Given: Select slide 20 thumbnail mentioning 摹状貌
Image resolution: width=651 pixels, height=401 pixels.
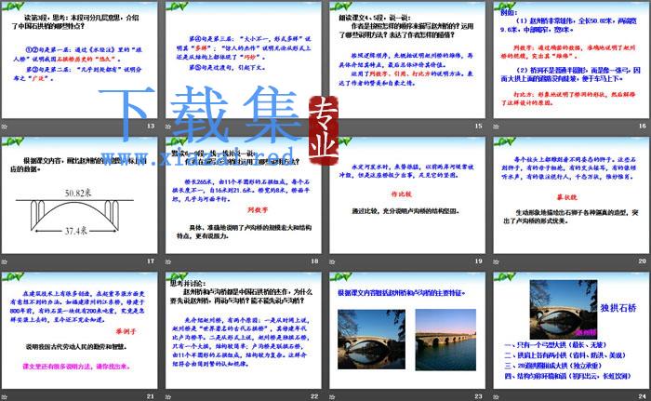Looking at the screenshot, I should (571, 195).
